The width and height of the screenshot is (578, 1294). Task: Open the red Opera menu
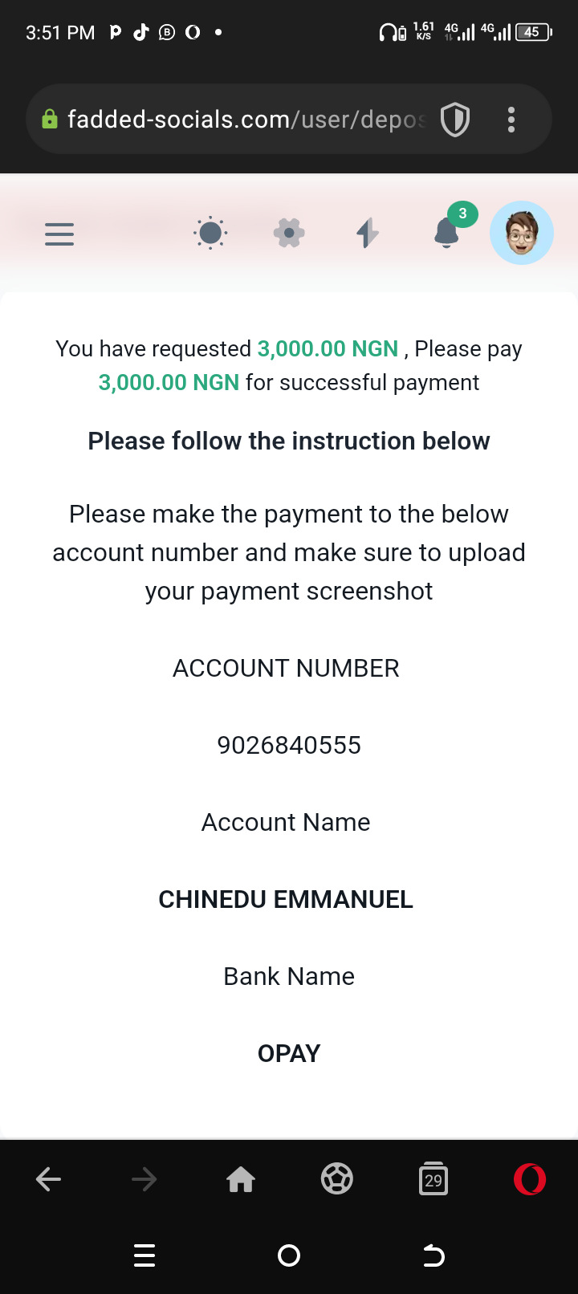(530, 1179)
